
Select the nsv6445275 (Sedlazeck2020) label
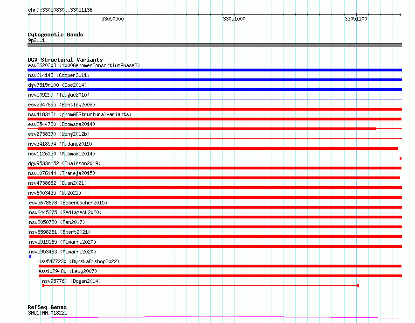tap(65, 212)
